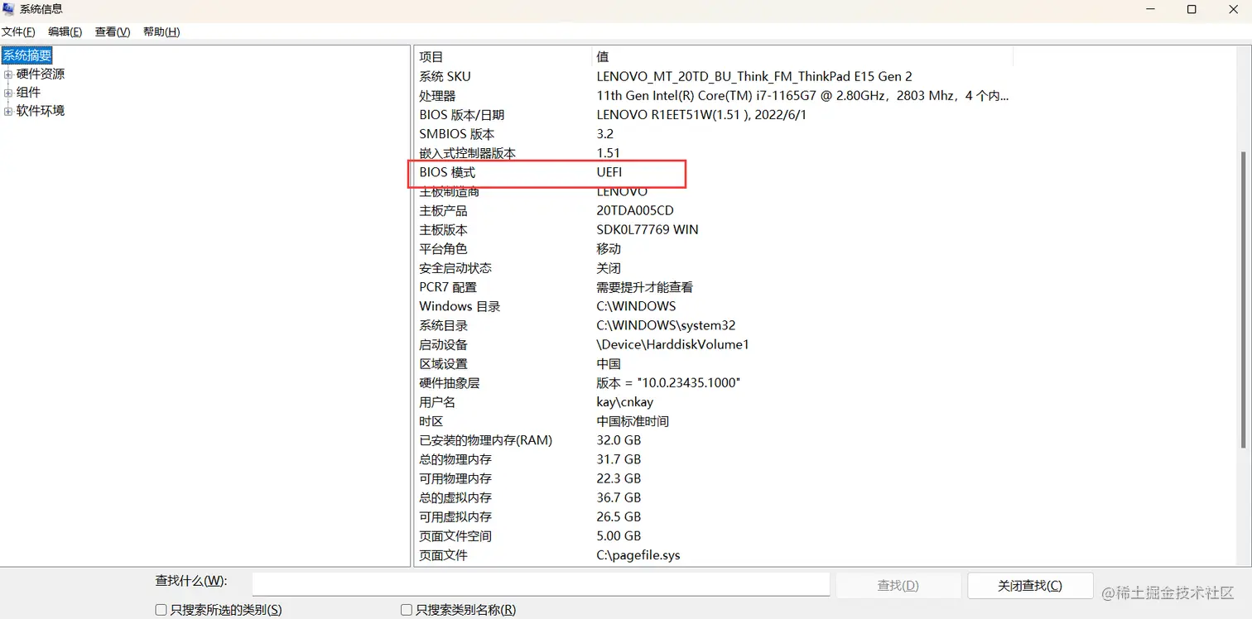1252x619 pixels.
Task: Select the 组件 tree item label
Action: pyautogui.click(x=28, y=92)
